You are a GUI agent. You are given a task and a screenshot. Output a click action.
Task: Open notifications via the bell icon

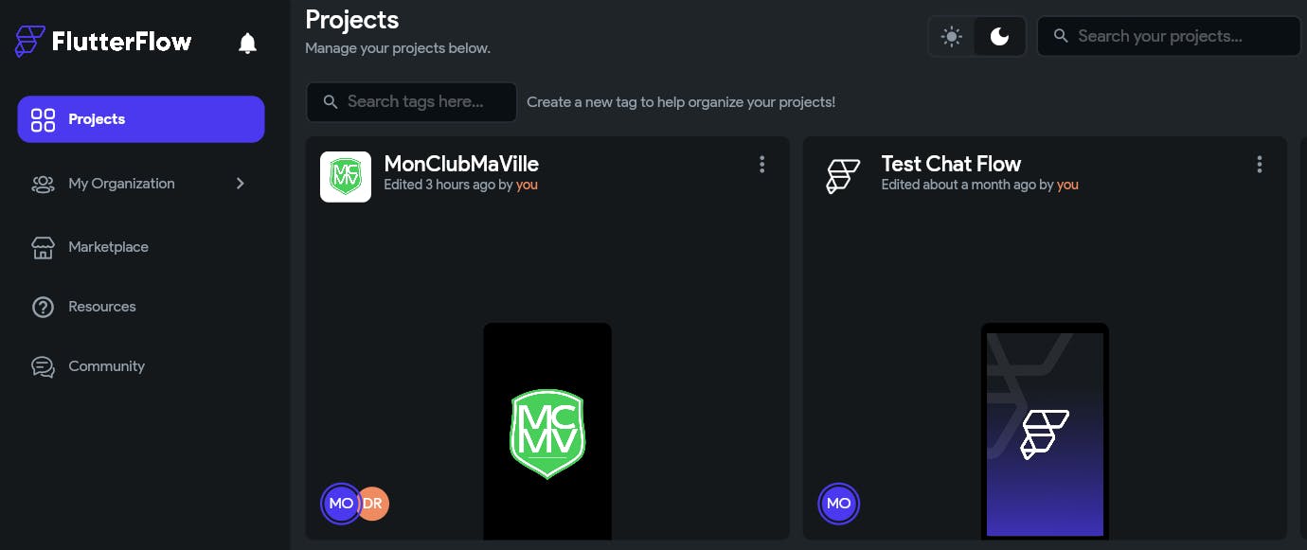(x=247, y=42)
